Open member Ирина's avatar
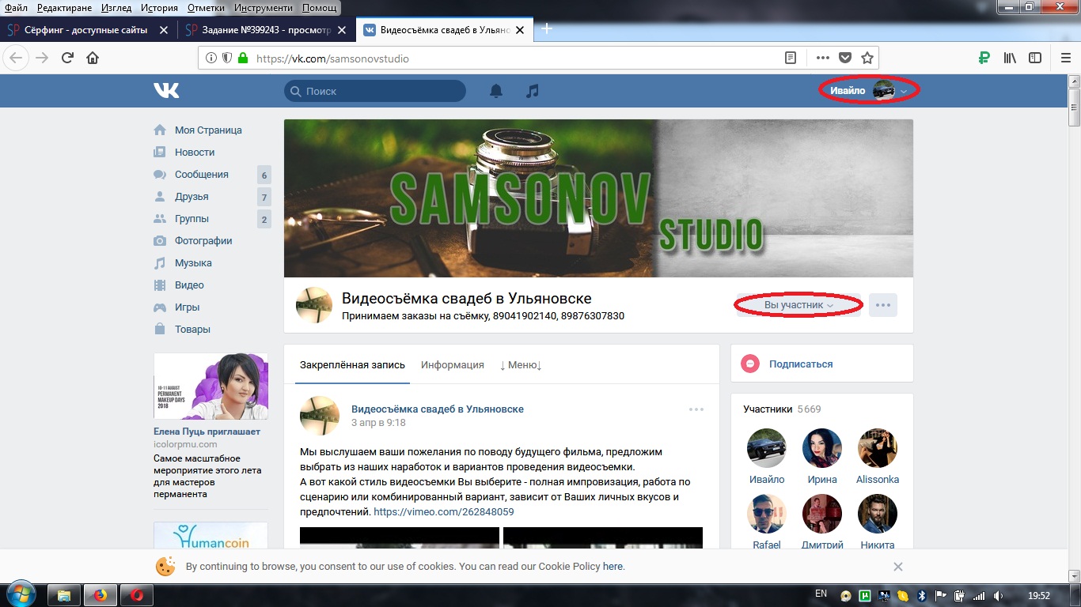Image resolution: width=1081 pixels, height=607 pixels. 822,449
